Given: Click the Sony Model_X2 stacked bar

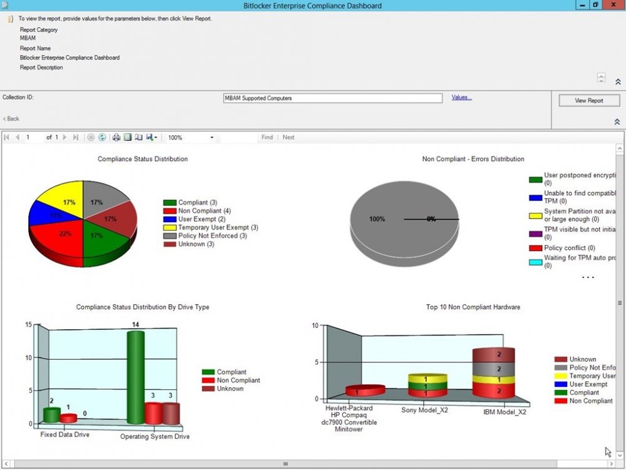Looking at the screenshot, I should pyautogui.click(x=428, y=386).
